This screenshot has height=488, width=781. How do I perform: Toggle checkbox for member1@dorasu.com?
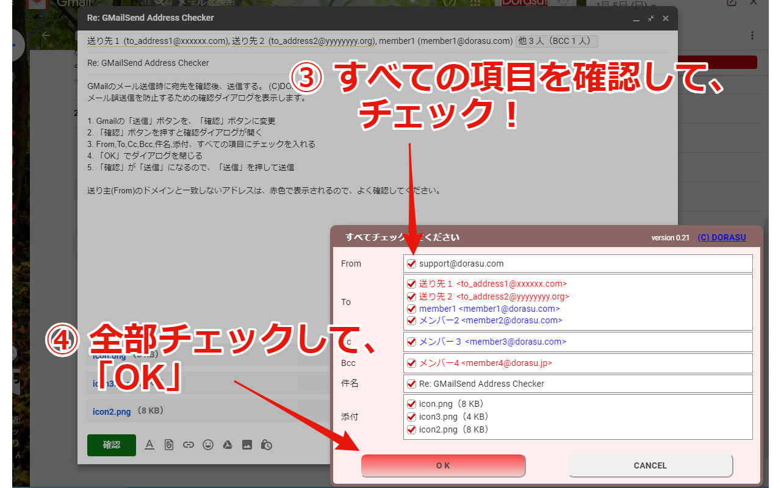(x=411, y=309)
